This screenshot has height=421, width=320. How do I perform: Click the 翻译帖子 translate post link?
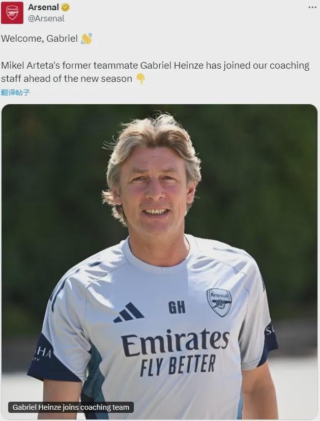point(15,93)
